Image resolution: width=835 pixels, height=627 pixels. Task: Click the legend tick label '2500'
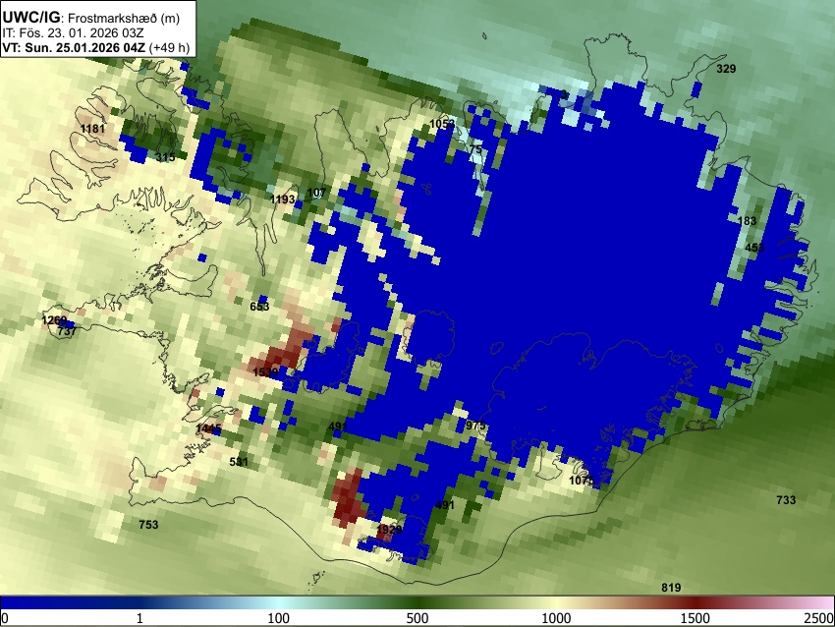[819, 618]
